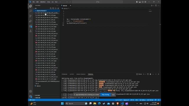Switch to the Problems panel tab
The width and height of the screenshot is (189, 106).
coord(64,74)
